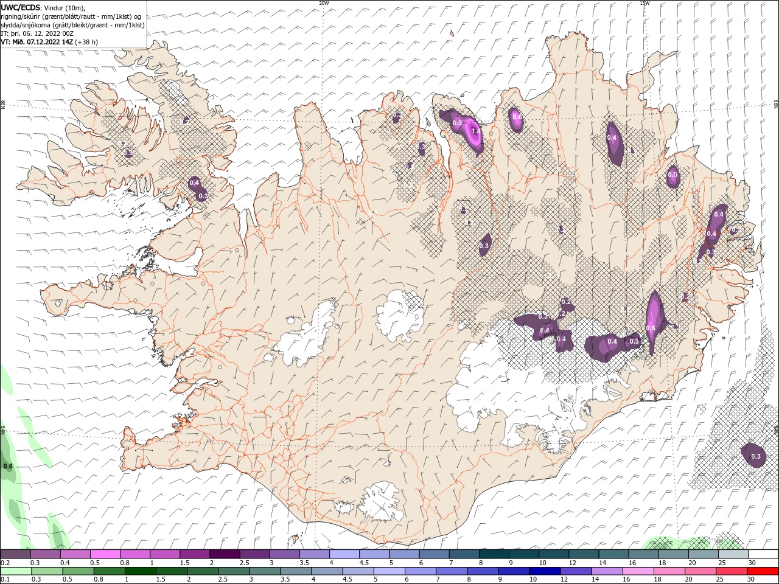Click the 0.5 label on the round northeast snow blob
779x584 pixels.
[672, 175]
